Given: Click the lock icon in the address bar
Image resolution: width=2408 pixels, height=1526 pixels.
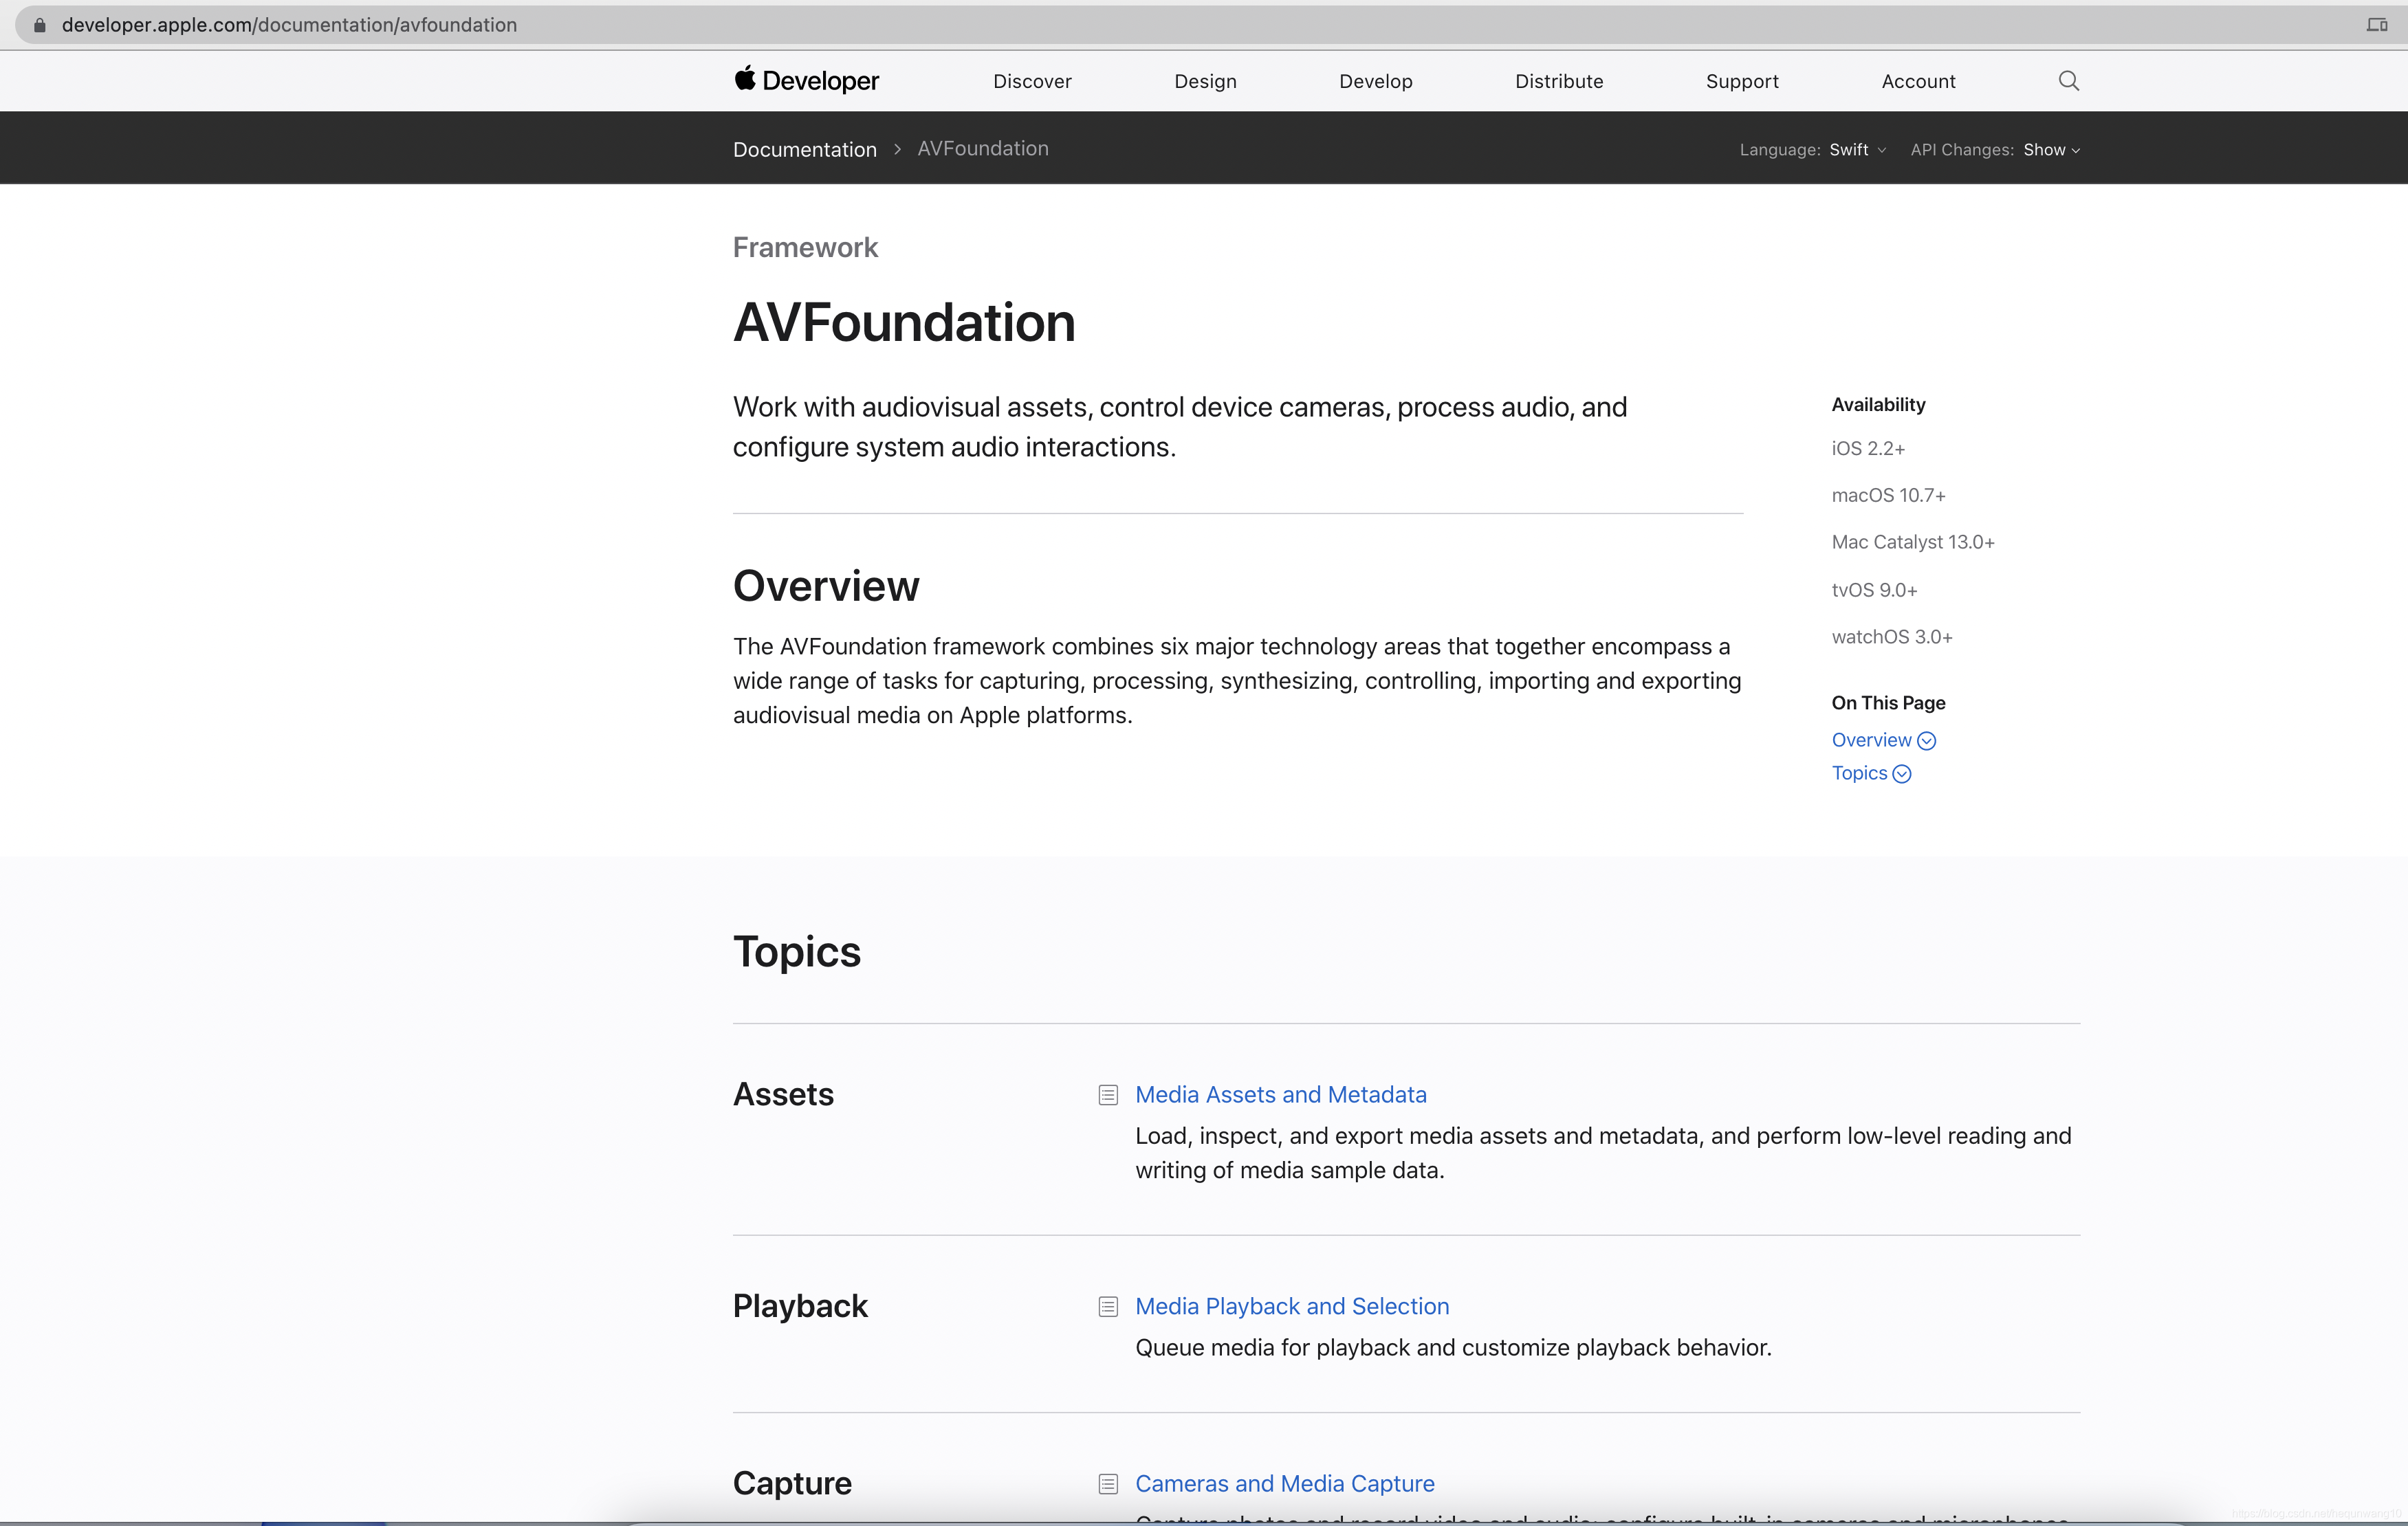Looking at the screenshot, I should [40, 25].
